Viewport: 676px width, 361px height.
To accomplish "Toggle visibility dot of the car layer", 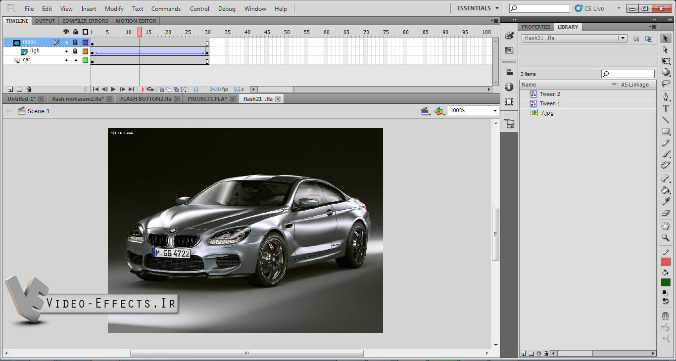I will pyautogui.click(x=66, y=60).
